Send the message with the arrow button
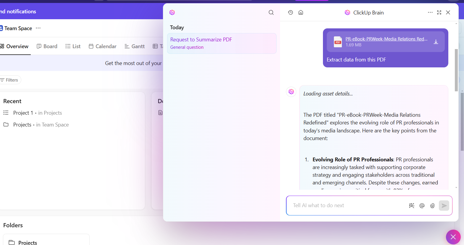464x245 pixels. (x=444, y=205)
